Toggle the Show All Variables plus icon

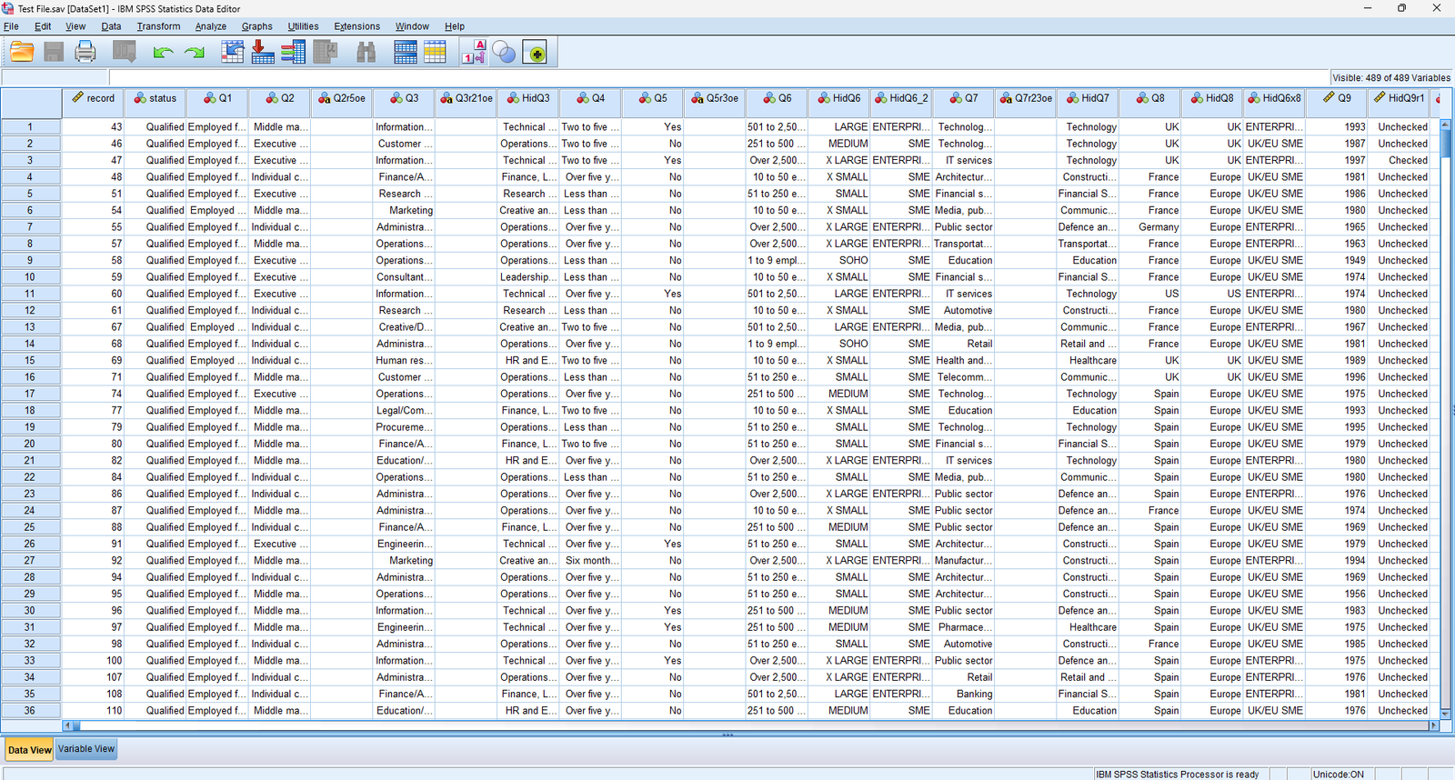click(537, 53)
